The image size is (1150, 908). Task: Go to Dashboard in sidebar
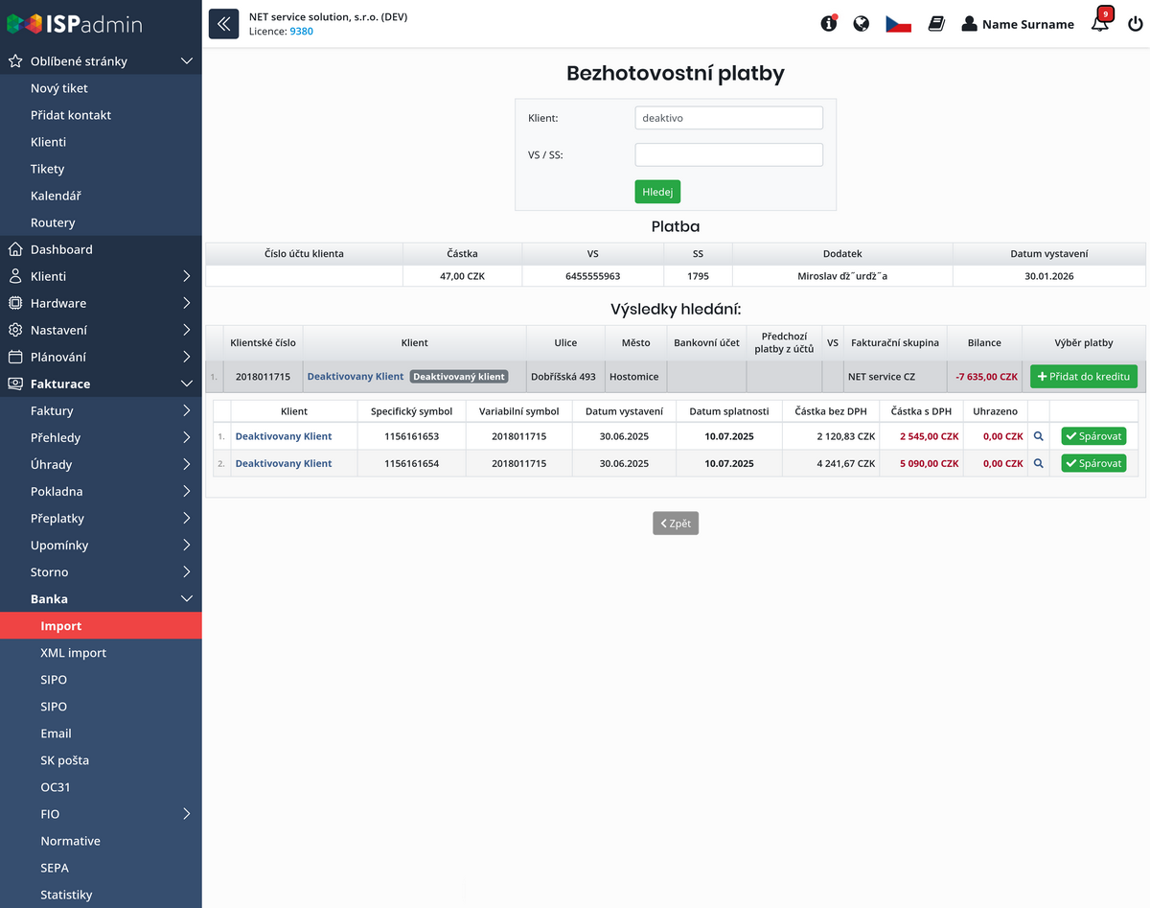pyautogui.click(x=61, y=249)
